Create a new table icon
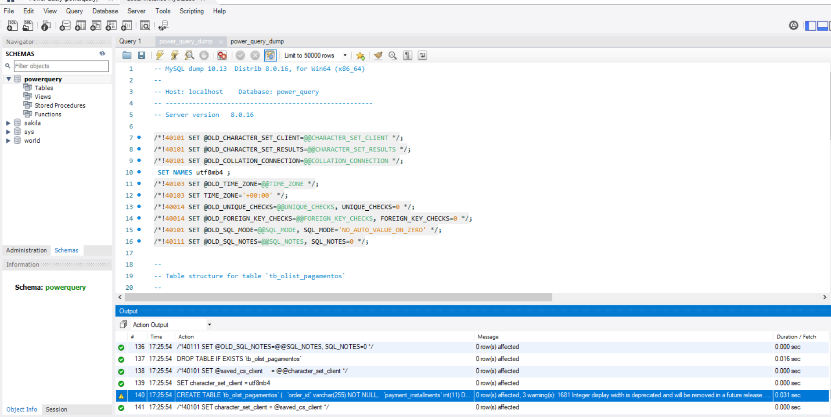 click(80, 26)
